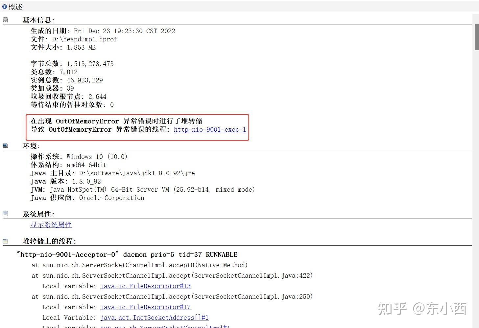This screenshot has height=328, width=479.
Task: Collapse the 基本信息 section icon
Action: click(5, 20)
